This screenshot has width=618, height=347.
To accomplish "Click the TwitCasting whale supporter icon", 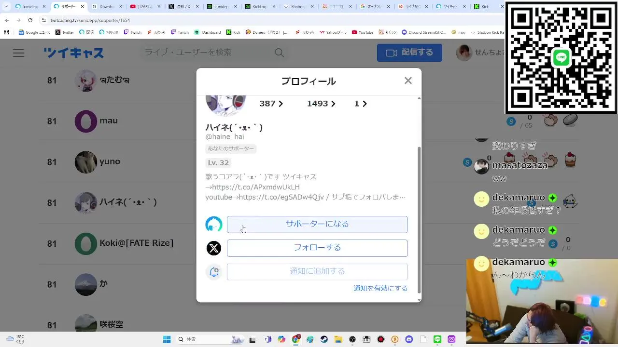I will pyautogui.click(x=214, y=224).
